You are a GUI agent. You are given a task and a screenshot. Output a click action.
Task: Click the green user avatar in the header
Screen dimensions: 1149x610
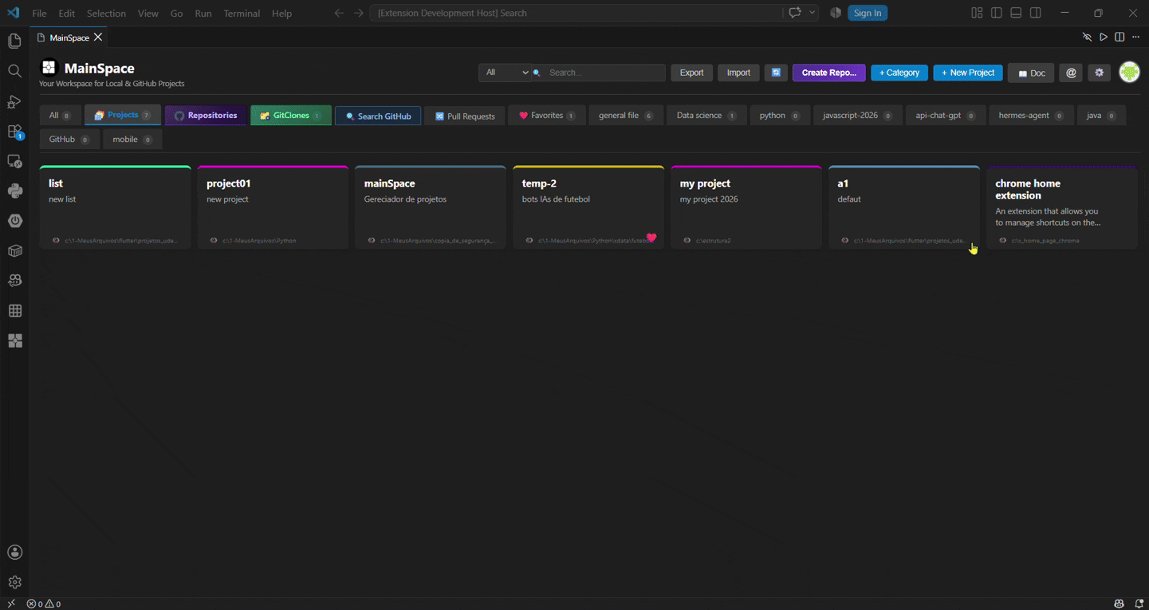point(1129,73)
